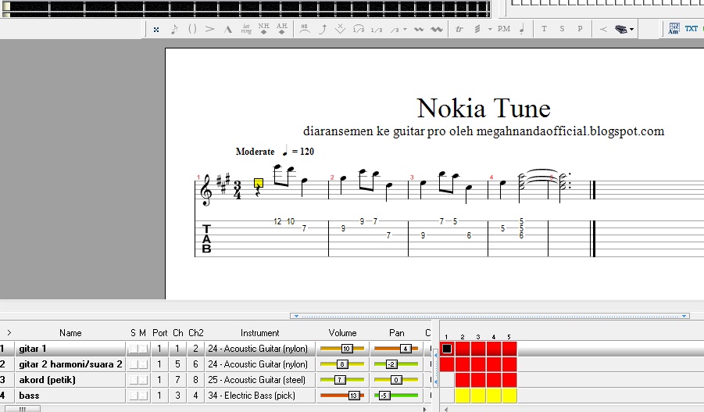
Task: Apply natural harmonic N.H. icon
Action: click(263, 29)
